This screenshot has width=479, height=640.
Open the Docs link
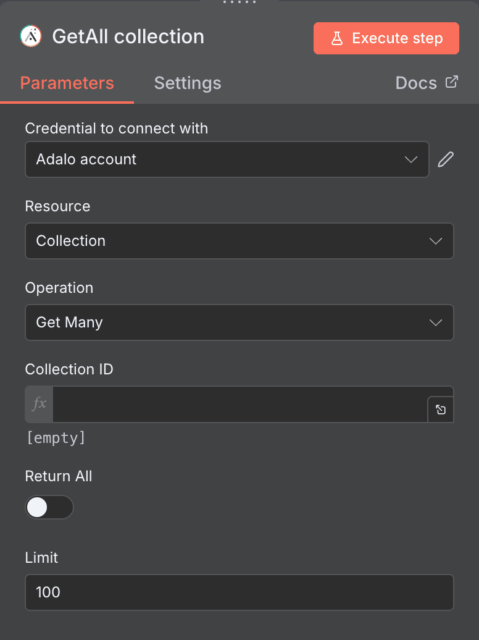click(x=416, y=82)
